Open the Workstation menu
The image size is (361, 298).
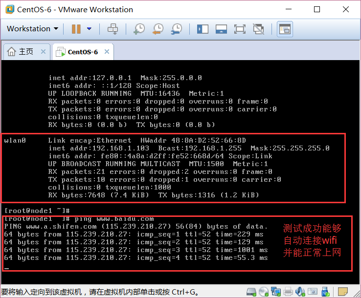(x=32, y=29)
